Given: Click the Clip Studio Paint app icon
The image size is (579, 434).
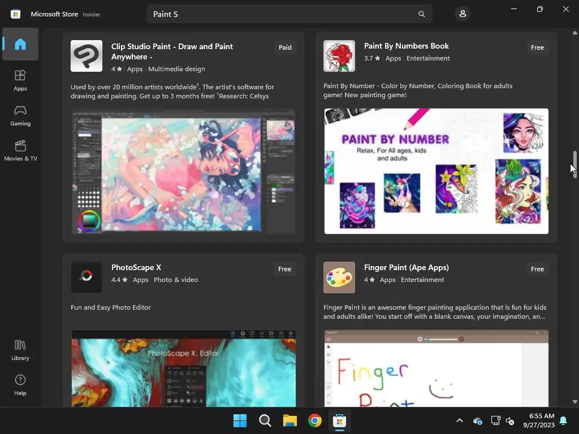Looking at the screenshot, I should (87, 56).
